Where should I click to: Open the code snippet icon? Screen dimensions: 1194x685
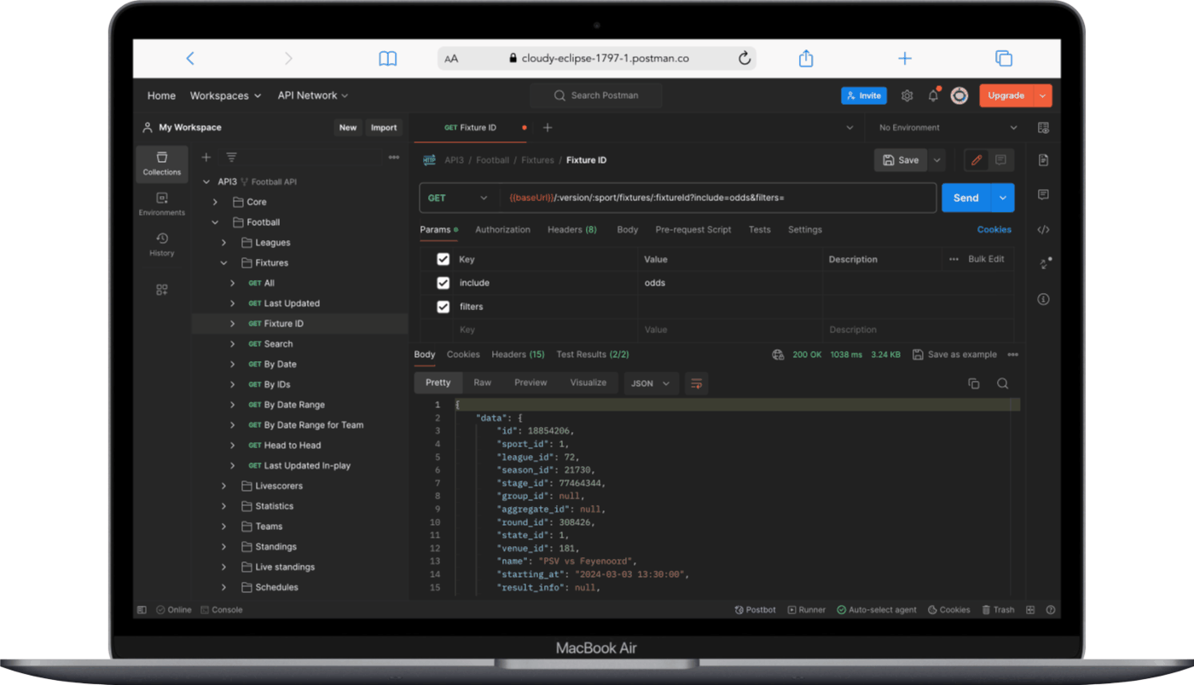pyautogui.click(x=1043, y=229)
